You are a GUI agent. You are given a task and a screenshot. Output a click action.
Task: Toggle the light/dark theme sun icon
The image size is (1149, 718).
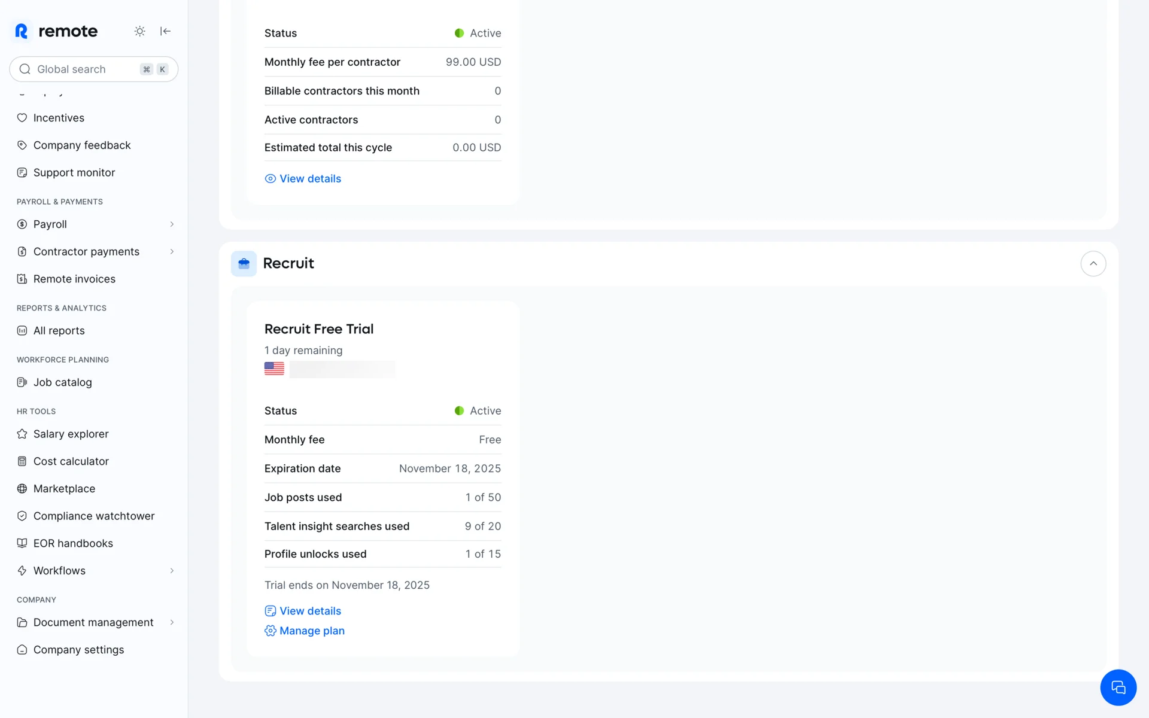139,31
